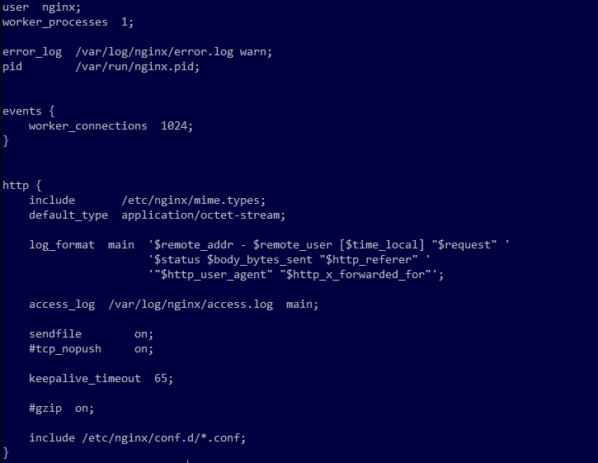
Task: Place cursor on 'worker_processes' directive
Action: click(x=54, y=21)
